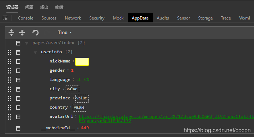Click the undo arrow icon
254x137 pixels.
(35, 33)
